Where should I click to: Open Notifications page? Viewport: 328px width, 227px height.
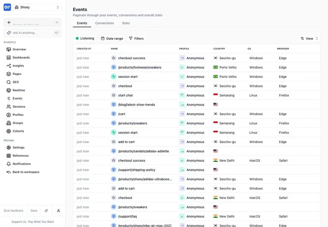point(21,164)
